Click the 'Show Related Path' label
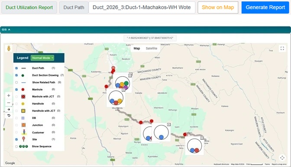 coord(44,83)
